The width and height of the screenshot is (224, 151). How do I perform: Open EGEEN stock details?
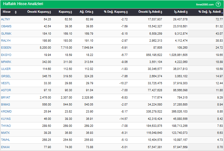(6, 47)
